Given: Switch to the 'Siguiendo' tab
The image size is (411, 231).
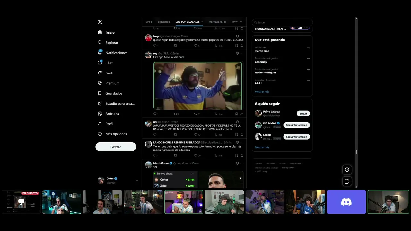Looking at the screenshot, I should tap(164, 22).
